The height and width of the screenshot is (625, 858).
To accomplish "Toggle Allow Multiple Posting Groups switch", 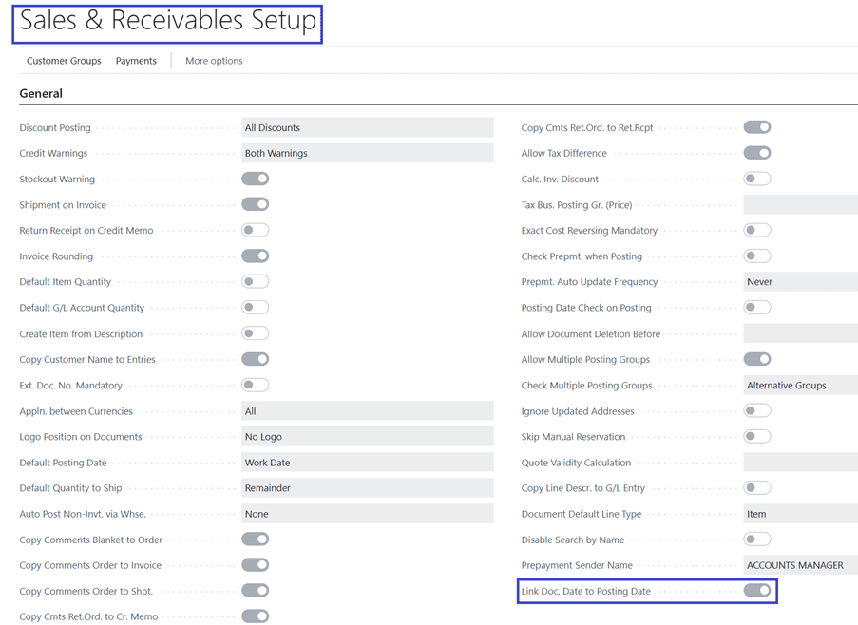I will point(756,359).
